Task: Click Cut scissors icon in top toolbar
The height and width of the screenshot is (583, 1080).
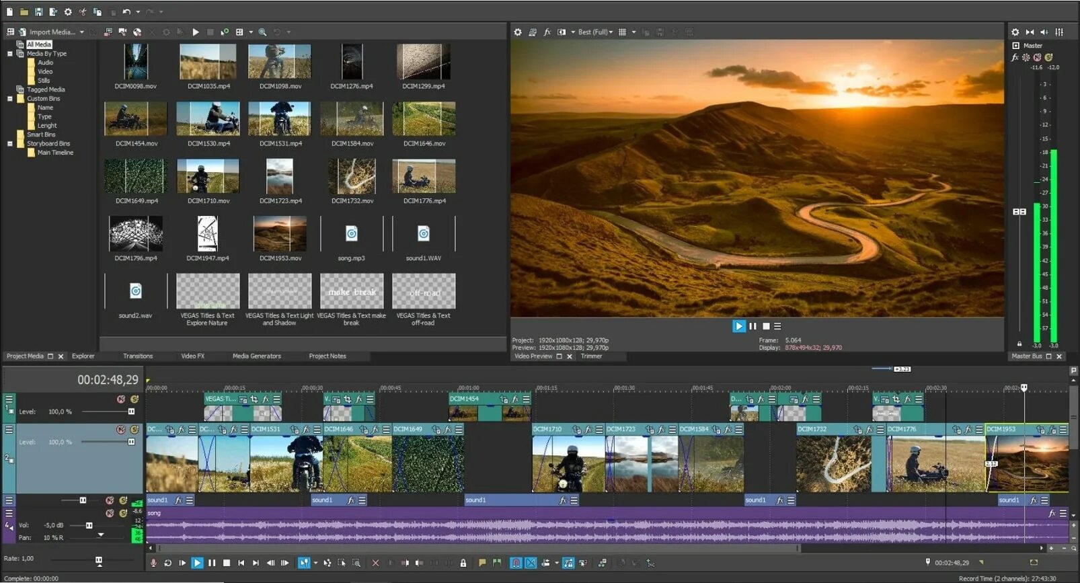Action: coord(83,12)
